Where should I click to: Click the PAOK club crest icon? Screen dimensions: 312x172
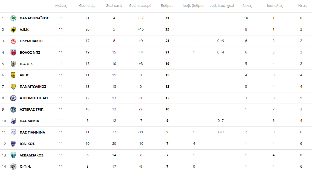[x=13, y=64]
